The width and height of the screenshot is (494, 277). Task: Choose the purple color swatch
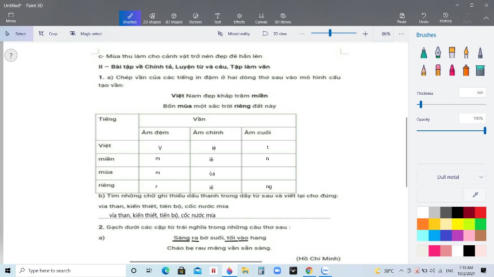click(x=457, y=235)
